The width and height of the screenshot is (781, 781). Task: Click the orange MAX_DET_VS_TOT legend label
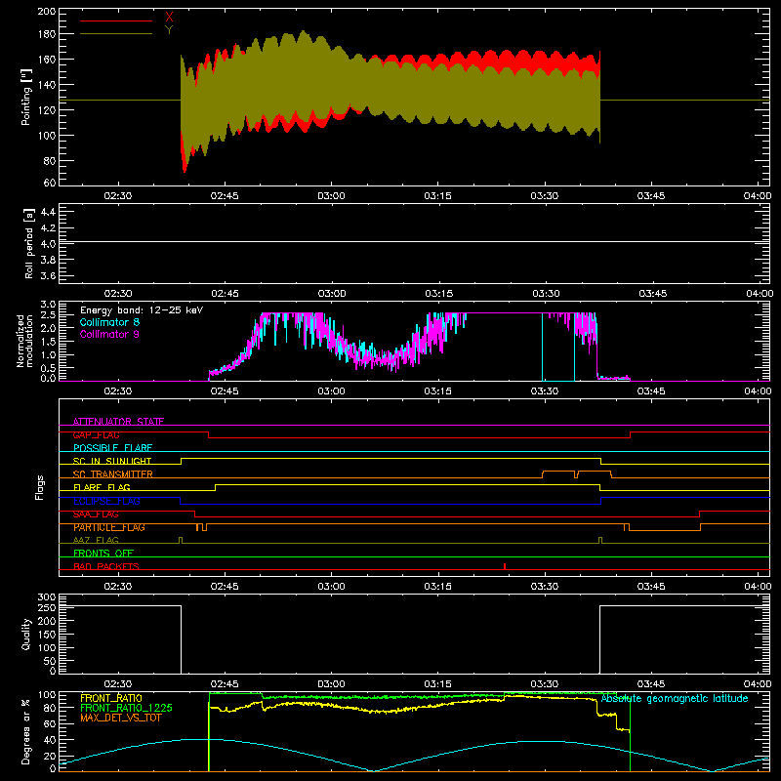point(120,718)
